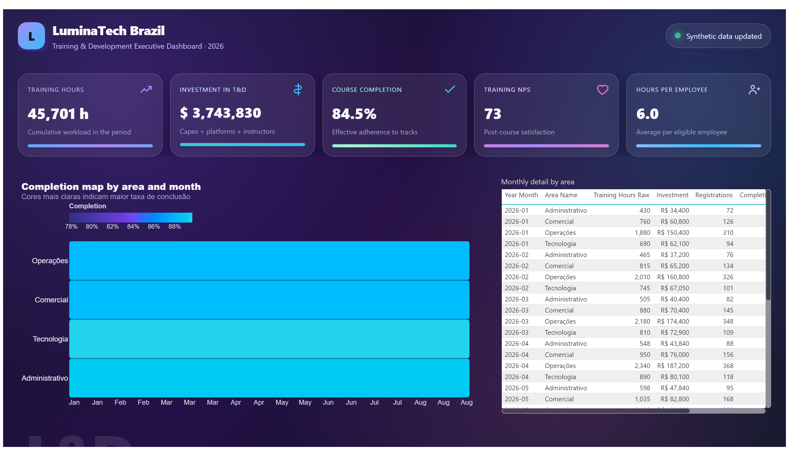
Task: Select the 84.5% completion value
Action: point(354,114)
